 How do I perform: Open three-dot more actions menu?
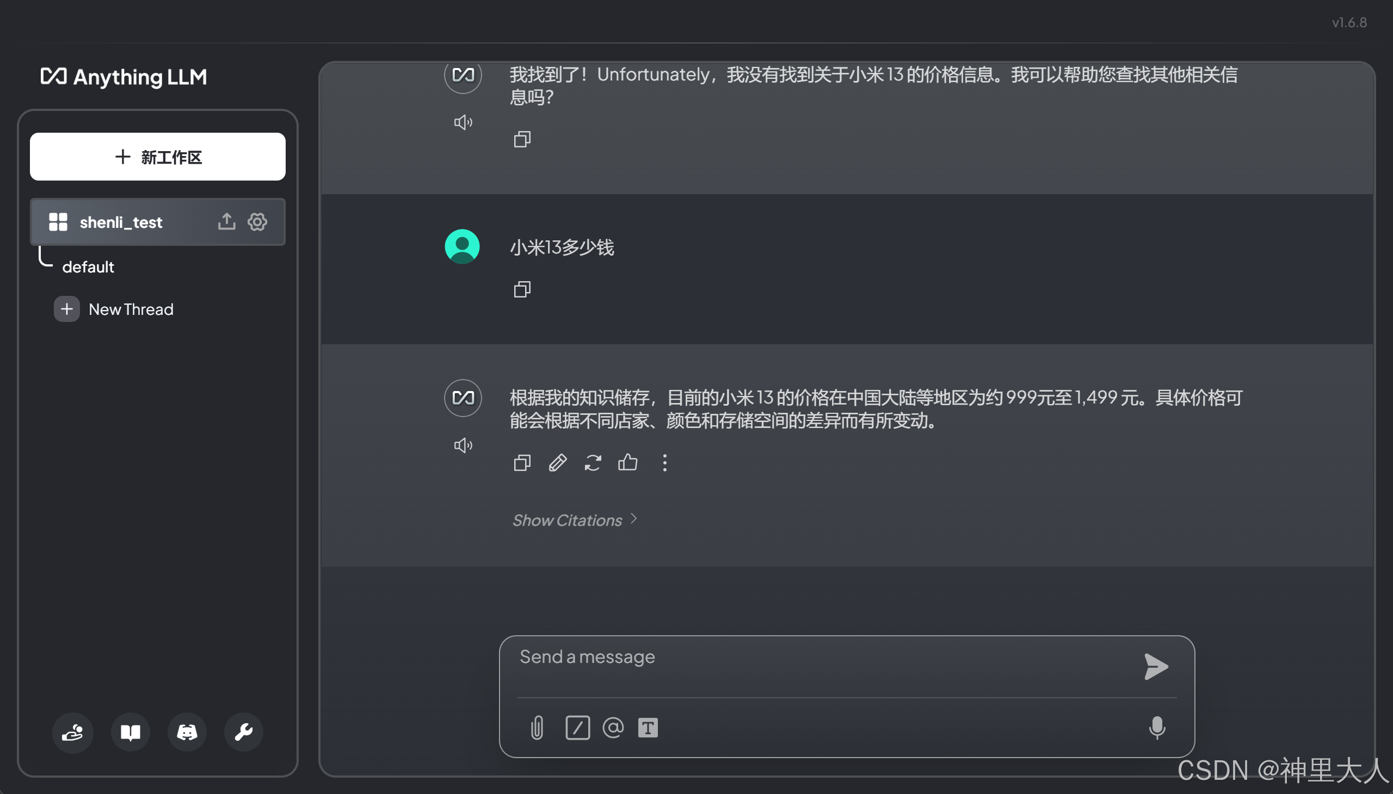(x=664, y=463)
